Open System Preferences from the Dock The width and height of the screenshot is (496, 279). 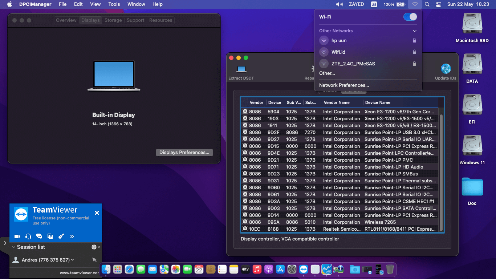click(x=292, y=269)
